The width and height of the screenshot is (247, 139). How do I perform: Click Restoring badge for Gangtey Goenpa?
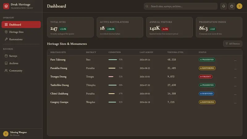click(207, 102)
